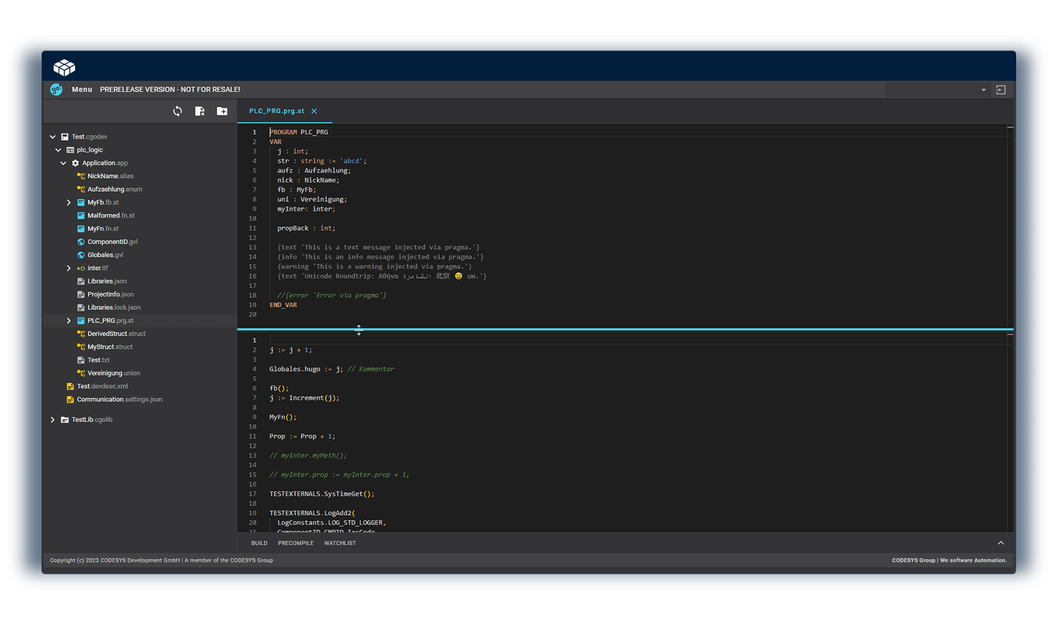
Task: Click the gear icon beside Application.app
Action: 76,163
